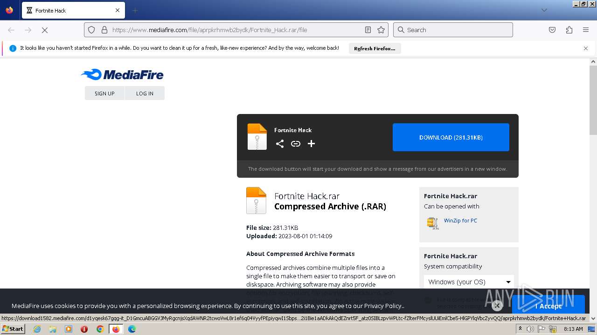This screenshot has width=597, height=335.
Task: Click the 'Can be opened with' label
Action: (x=451, y=206)
